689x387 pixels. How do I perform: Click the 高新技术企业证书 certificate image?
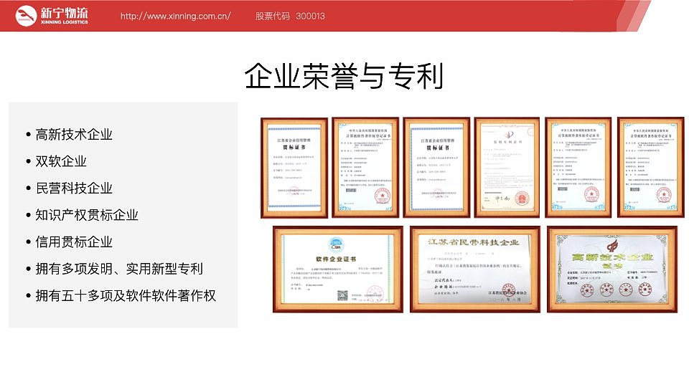(x=612, y=269)
